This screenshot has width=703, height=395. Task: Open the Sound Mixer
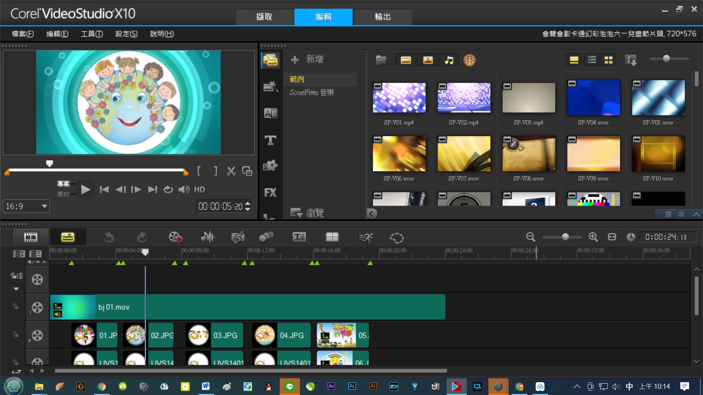(x=208, y=238)
